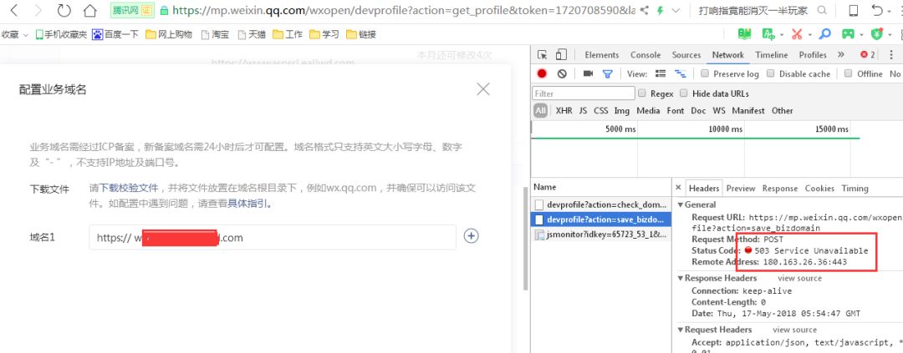Open the dropdown arrow next to translate icon
The image size is (903, 353).
[782, 35]
